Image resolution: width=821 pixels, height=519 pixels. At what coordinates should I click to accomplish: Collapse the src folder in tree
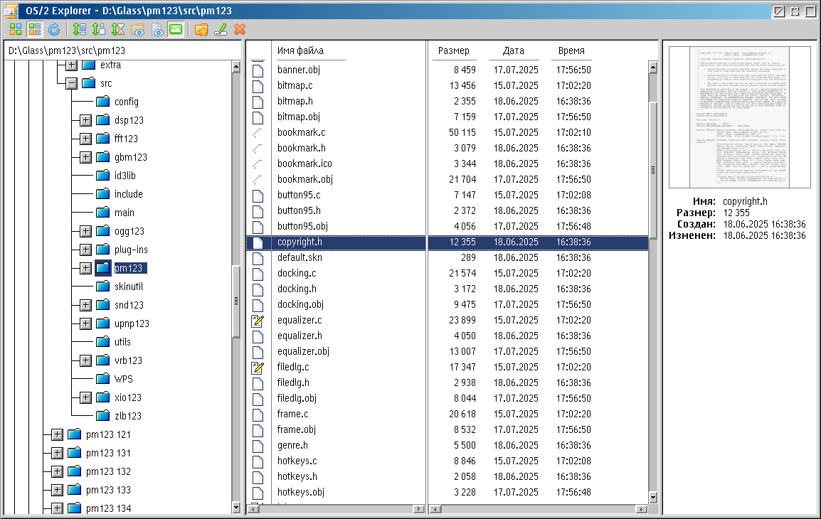(x=71, y=83)
